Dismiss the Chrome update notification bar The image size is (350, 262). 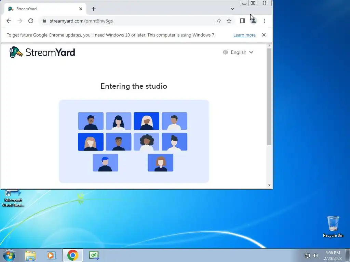(264, 35)
